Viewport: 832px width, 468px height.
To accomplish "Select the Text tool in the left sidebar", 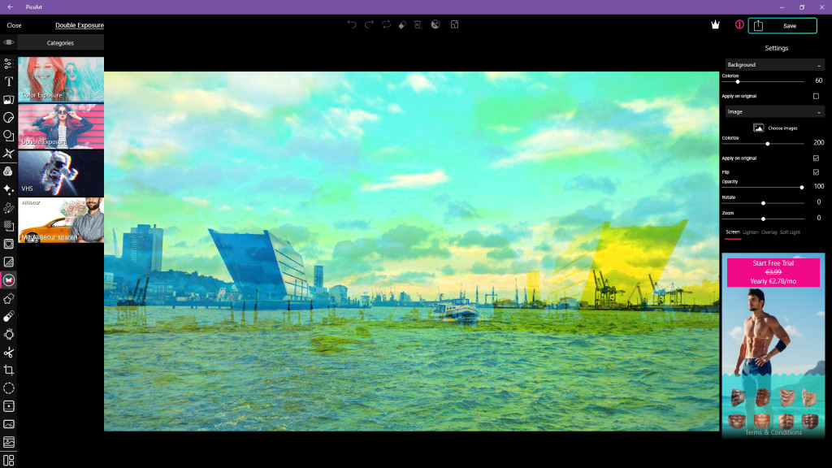I will pos(8,82).
